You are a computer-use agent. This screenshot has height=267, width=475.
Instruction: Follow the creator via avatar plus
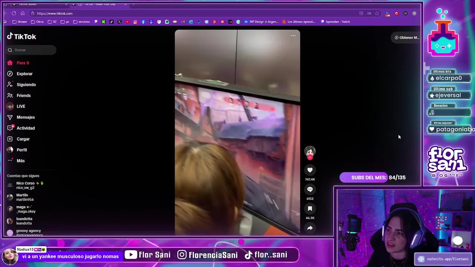[x=310, y=157]
